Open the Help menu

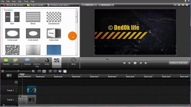point(33,1)
